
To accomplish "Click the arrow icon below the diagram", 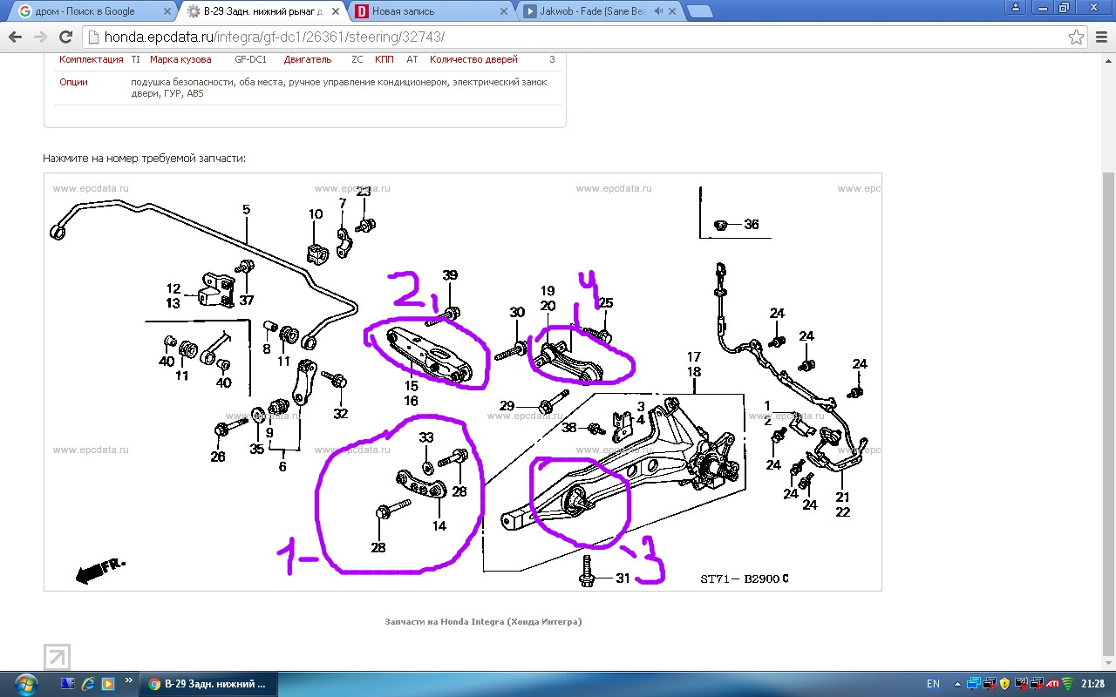I will click(57, 658).
